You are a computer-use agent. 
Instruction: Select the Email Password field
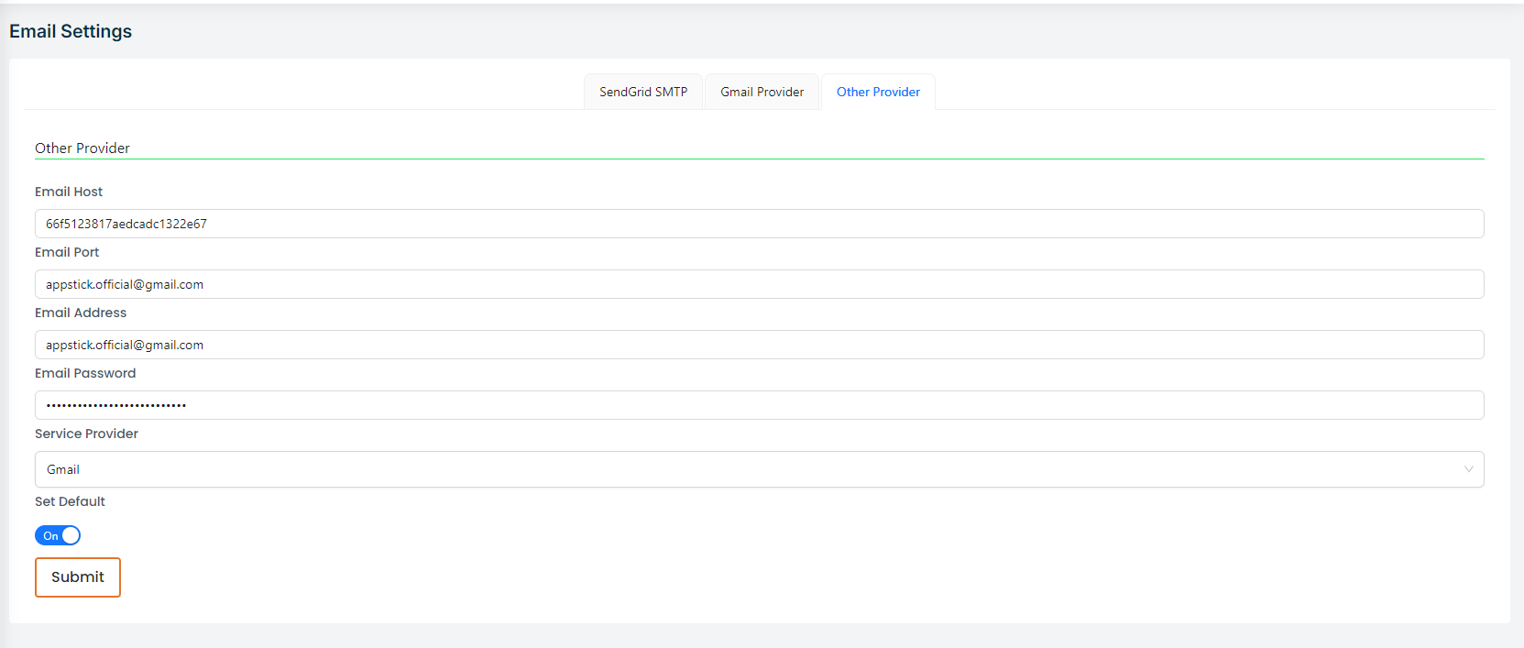[x=759, y=405]
